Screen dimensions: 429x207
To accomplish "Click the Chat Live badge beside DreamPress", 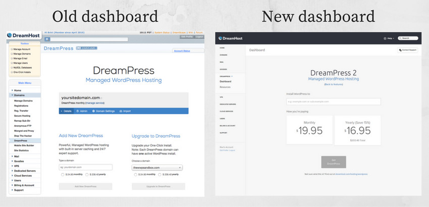I will tap(87, 48).
